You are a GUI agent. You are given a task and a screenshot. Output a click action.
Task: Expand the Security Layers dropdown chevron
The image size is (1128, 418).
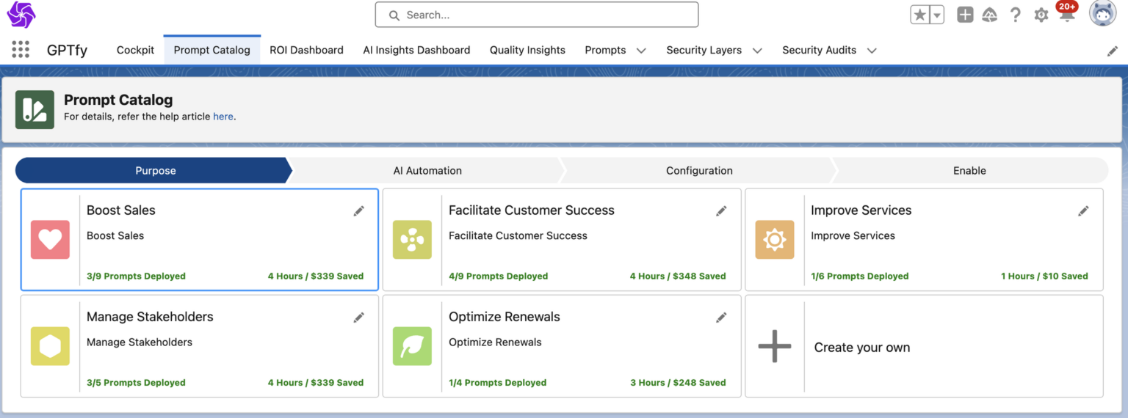(757, 51)
